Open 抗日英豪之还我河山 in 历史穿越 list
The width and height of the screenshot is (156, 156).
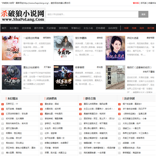click(132, 119)
